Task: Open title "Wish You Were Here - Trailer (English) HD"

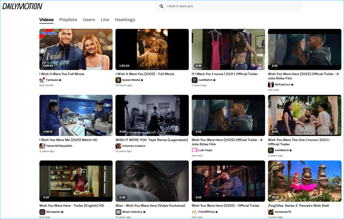Action: 72,206
